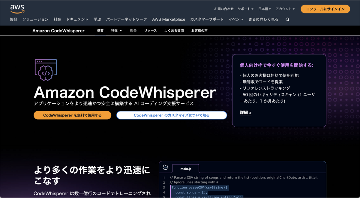Click the Parse a CSV string comment line

point(244,178)
